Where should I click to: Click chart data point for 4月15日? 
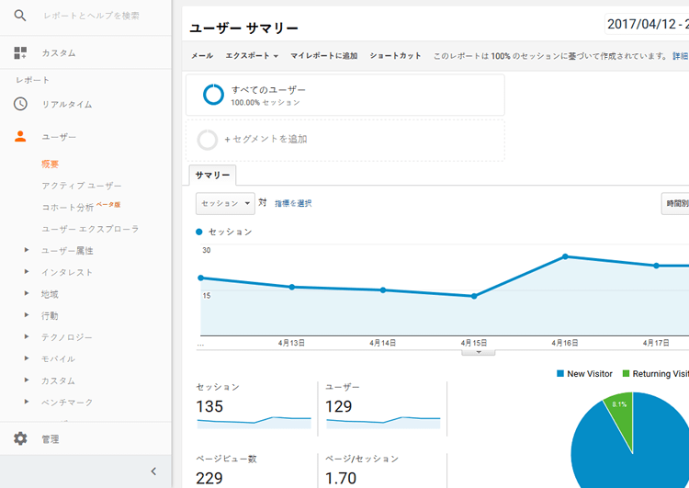pos(474,296)
